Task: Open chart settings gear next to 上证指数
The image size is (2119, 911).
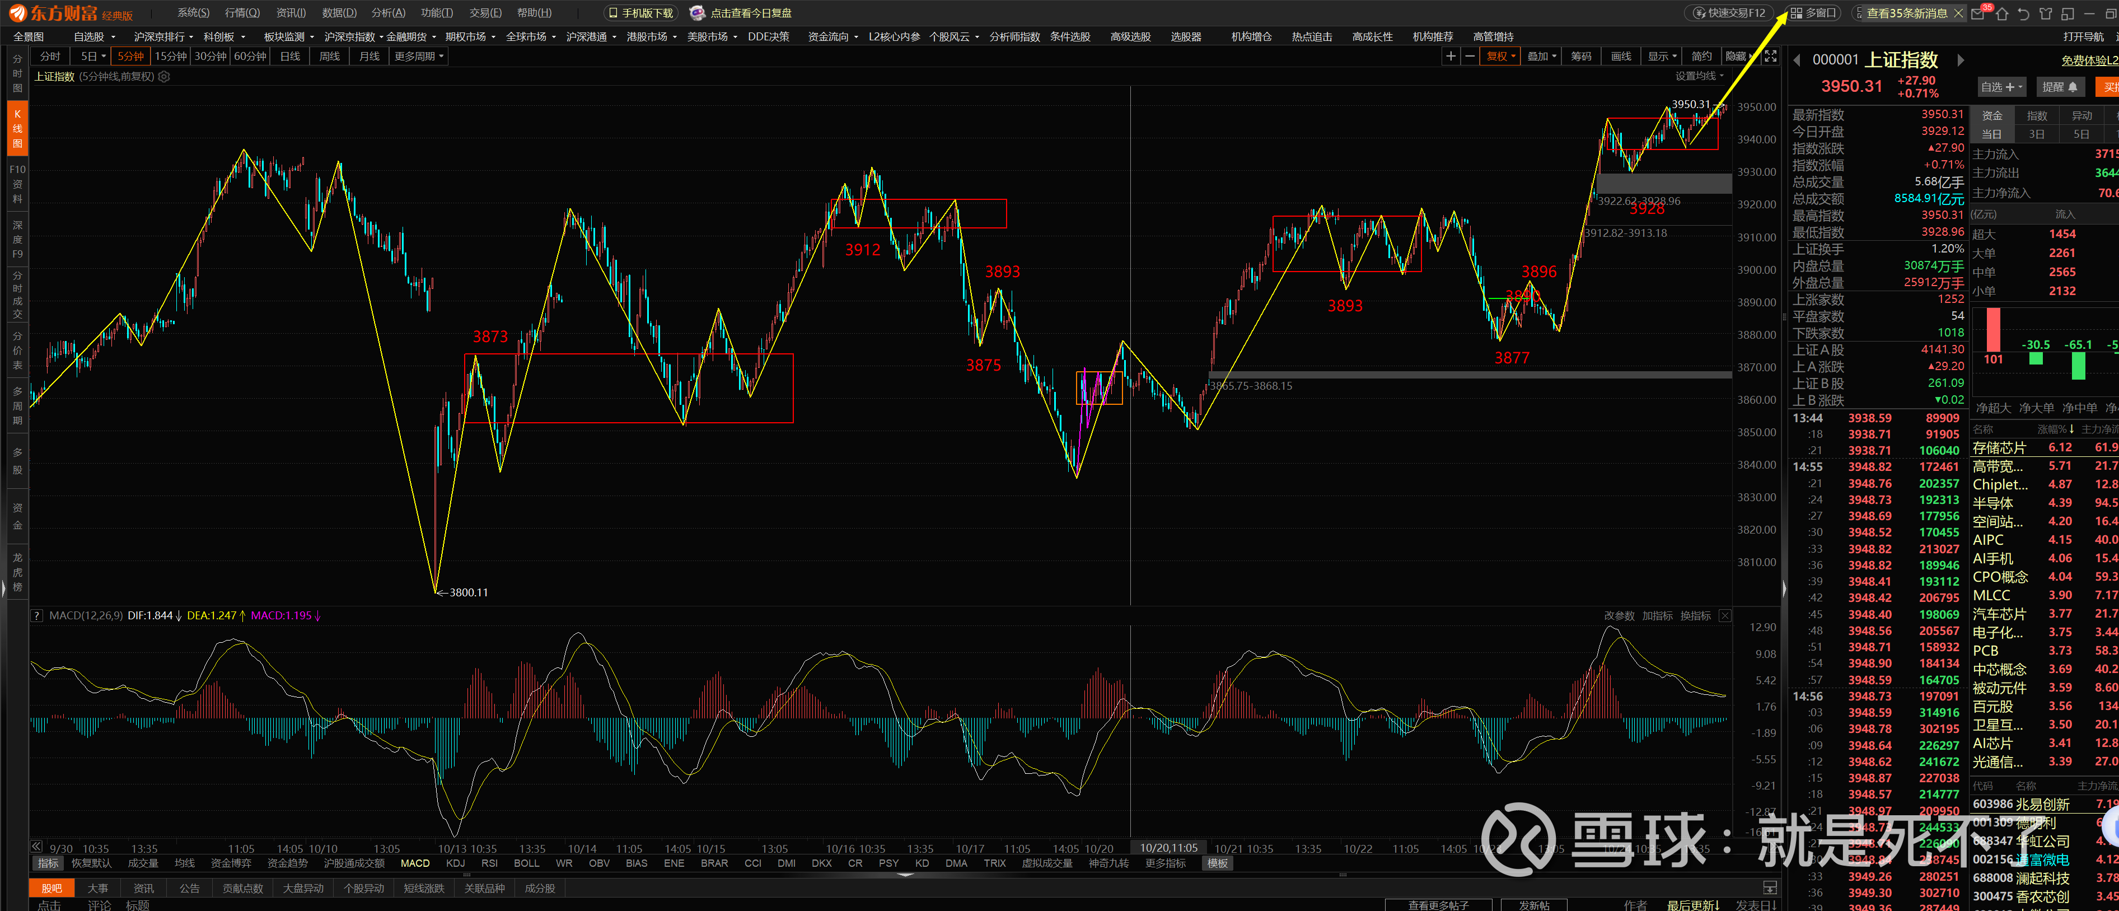Action: tap(163, 77)
